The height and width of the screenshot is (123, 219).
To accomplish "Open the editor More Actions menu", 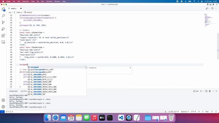I will point(216,8).
